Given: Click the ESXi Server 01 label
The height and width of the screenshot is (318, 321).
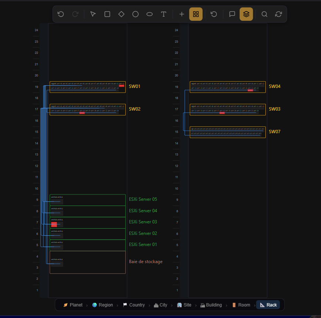Looking at the screenshot, I should click(143, 245).
